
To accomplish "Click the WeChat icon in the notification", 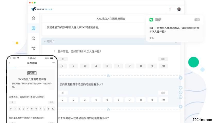I will pos(151,20).
